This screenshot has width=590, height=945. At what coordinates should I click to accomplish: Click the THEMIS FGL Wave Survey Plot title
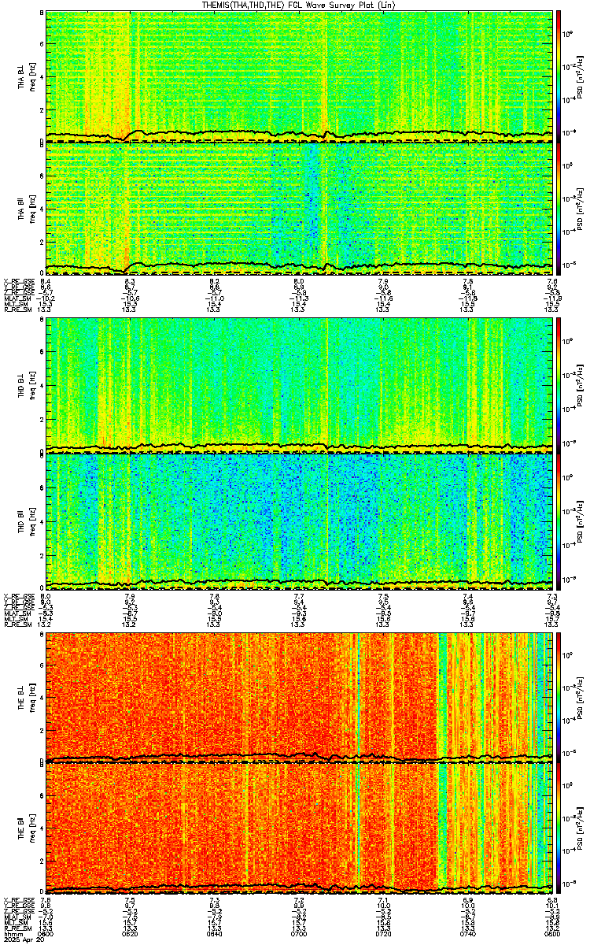click(299, 6)
